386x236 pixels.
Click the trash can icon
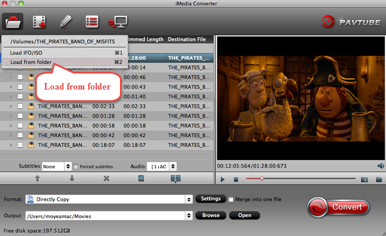[141, 178]
